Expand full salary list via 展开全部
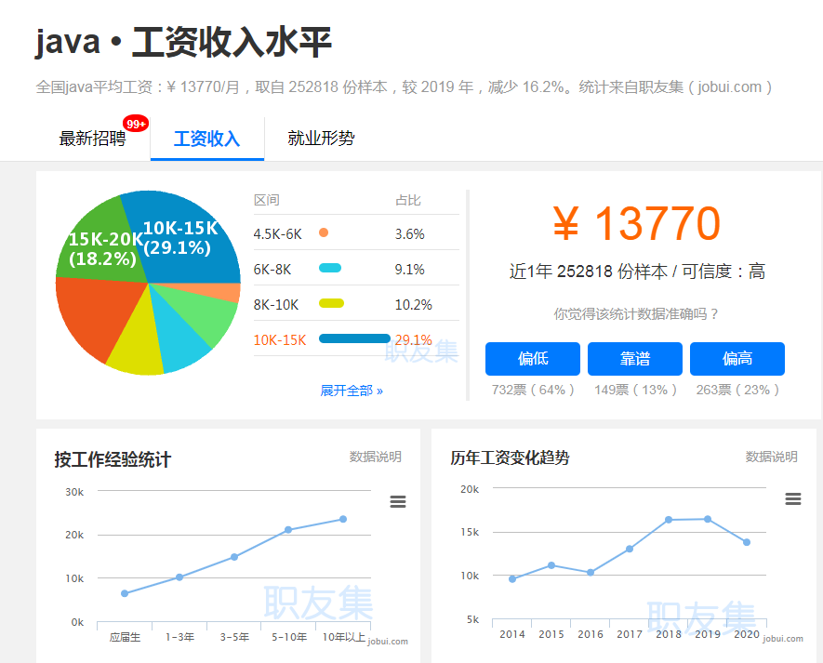This screenshot has height=663, width=823. tap(352, 391)
